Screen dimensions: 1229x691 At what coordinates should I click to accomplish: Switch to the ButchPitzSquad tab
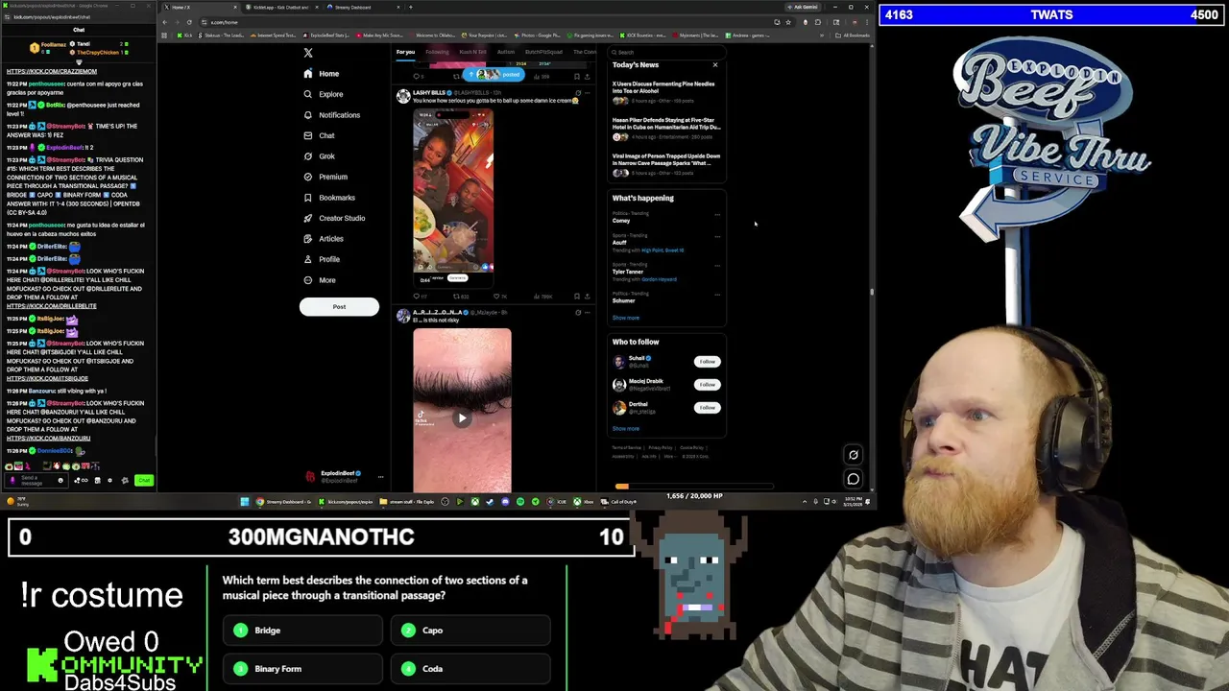543,52
